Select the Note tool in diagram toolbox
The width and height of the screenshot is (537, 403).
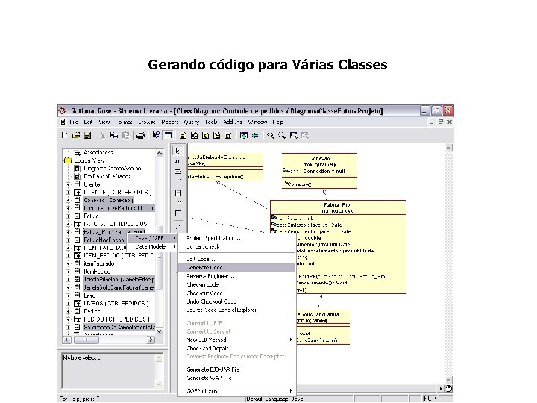click(x=178, y=172)
